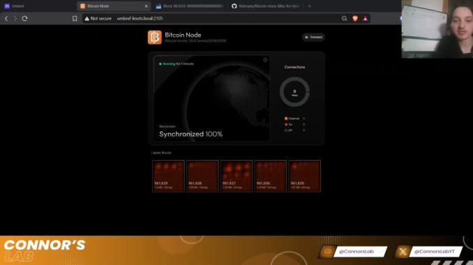Screen dimensions: 473x265
Task: Open the Brave Shields lion icon
Action: tap(355, 19)
